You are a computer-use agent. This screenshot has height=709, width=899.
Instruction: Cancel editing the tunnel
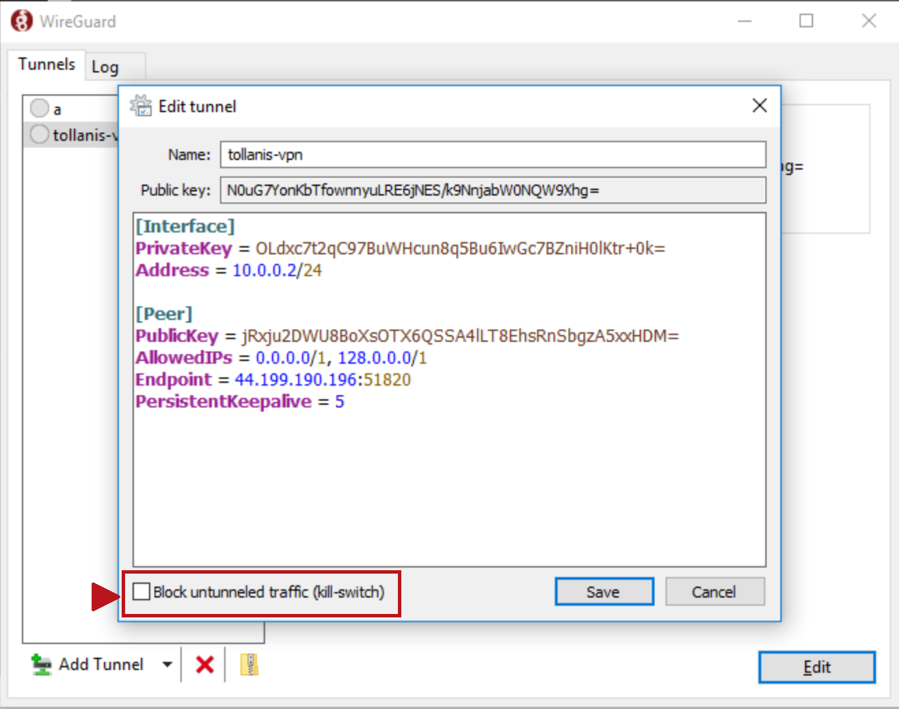[714, 592]
